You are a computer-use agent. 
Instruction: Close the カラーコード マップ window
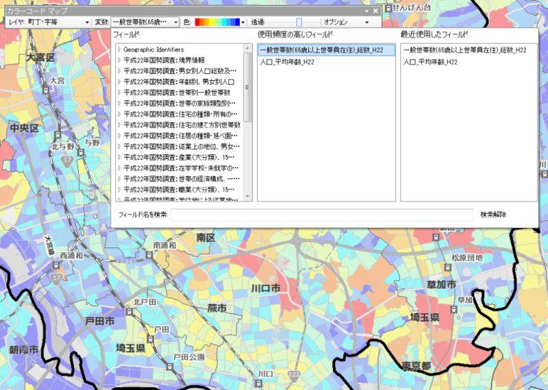[375, 11]
